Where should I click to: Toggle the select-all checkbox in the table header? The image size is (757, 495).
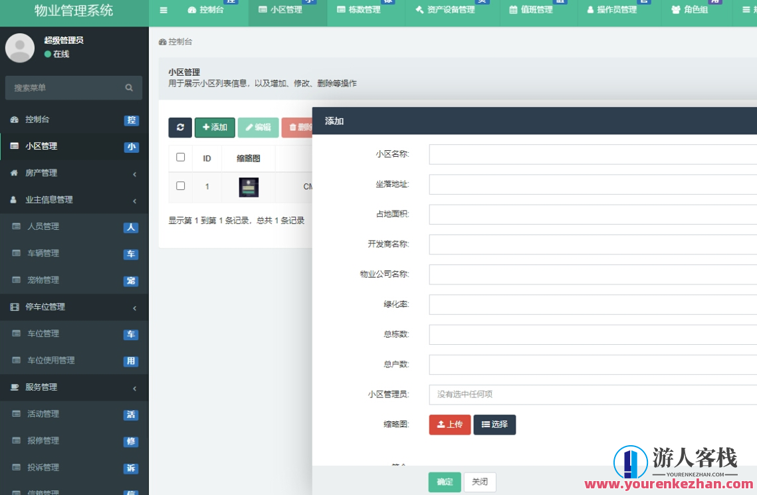point(180,157)
